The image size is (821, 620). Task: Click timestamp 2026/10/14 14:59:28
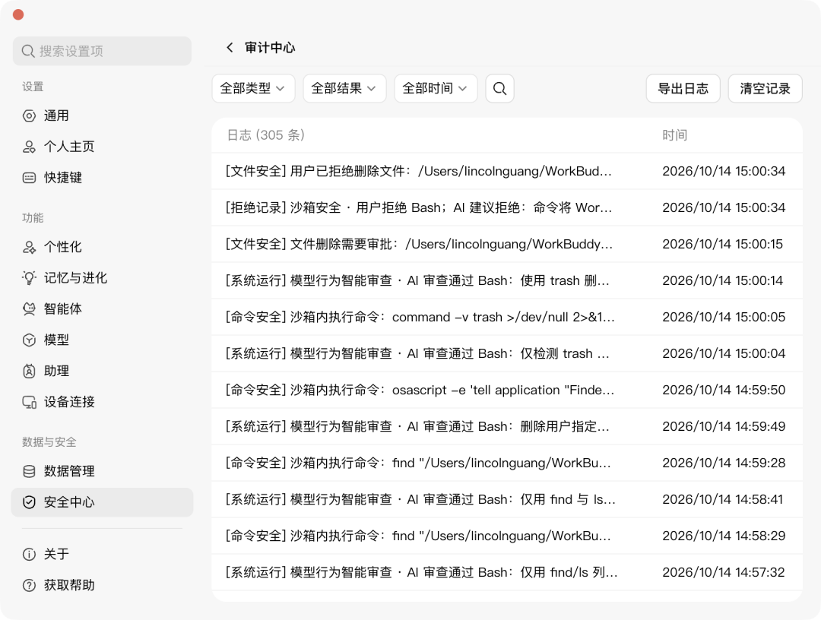(x=724, y=463)
